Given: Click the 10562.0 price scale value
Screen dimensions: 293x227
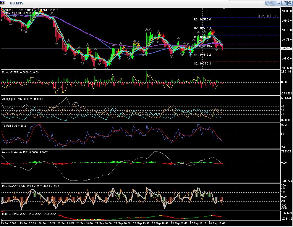Looking at the screenshot, I should click(287, 21).
